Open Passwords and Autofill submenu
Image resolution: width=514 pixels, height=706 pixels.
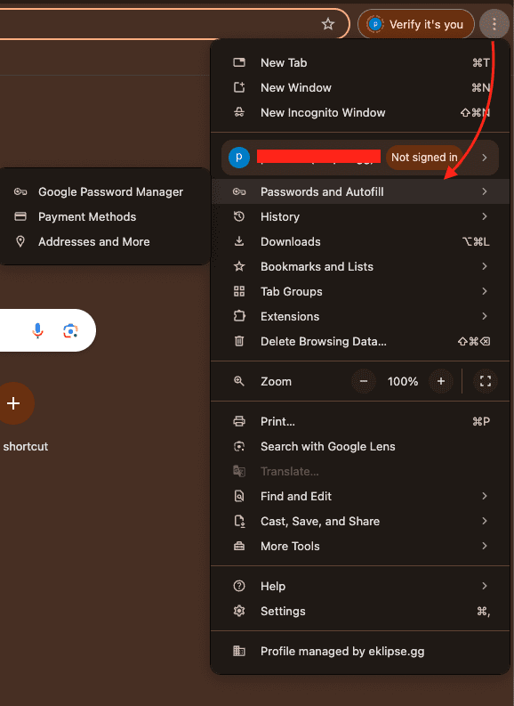[361, 191]
